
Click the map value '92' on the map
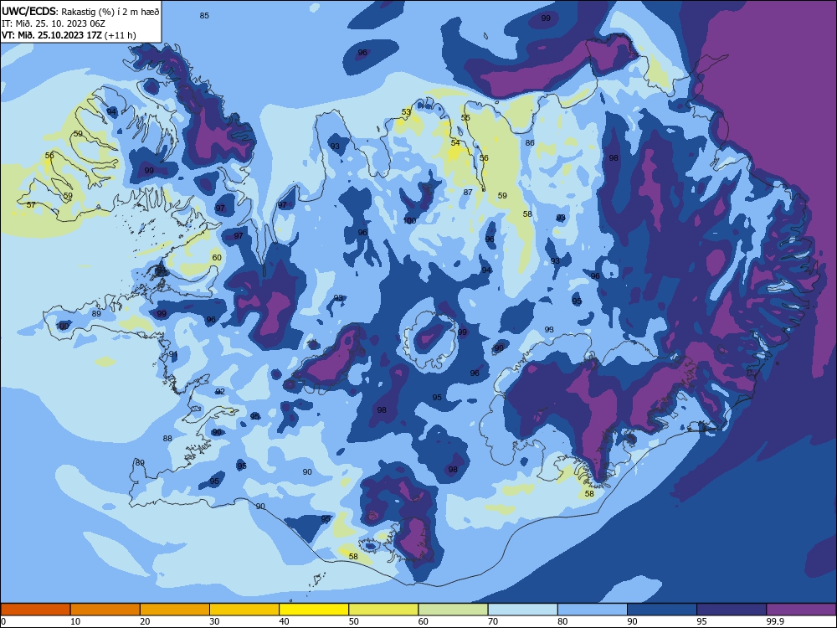point(220,391)
